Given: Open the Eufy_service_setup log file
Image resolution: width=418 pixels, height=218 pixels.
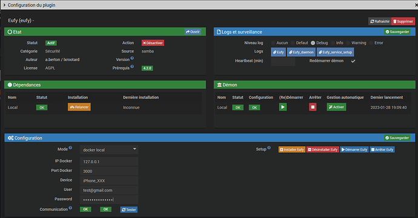Looking at the screenshot, I should tap(336, 52).
